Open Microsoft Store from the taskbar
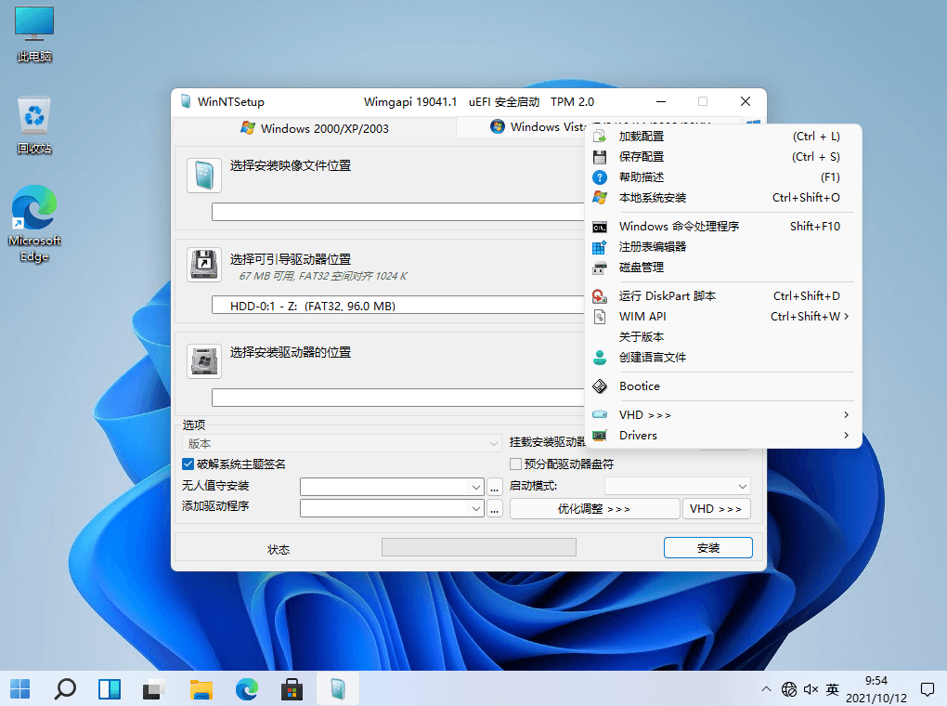Viewport: 947px width, 706px height. point(292,689)
